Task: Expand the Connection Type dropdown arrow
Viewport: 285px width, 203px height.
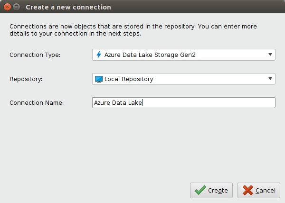Action: 270,55
